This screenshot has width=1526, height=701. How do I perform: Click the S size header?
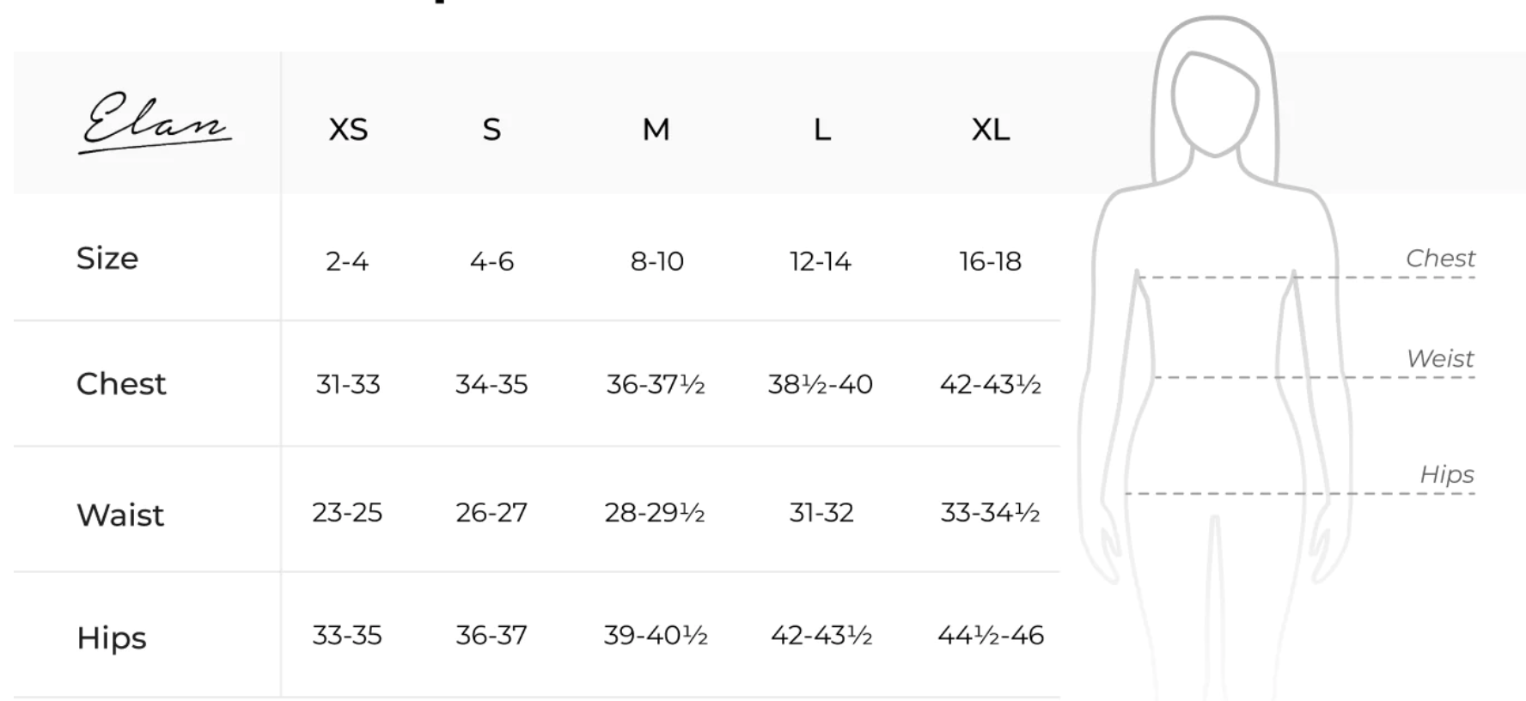pos(491,130)
